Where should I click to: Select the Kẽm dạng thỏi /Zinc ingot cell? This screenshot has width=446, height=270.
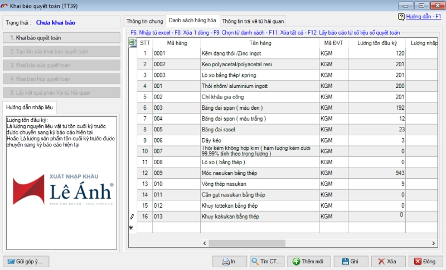point(259,53)
